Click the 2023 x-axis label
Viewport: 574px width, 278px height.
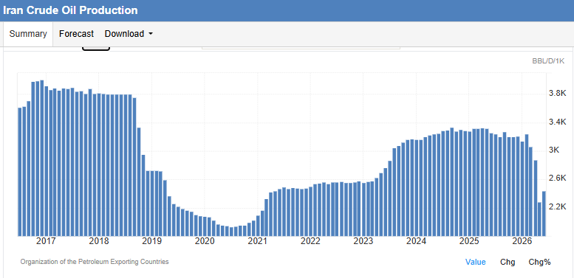click(x=363, y=241)
